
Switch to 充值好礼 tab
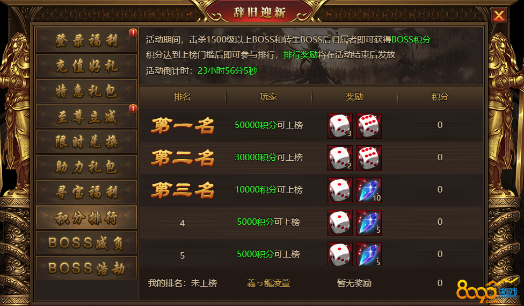click(86, 66)
